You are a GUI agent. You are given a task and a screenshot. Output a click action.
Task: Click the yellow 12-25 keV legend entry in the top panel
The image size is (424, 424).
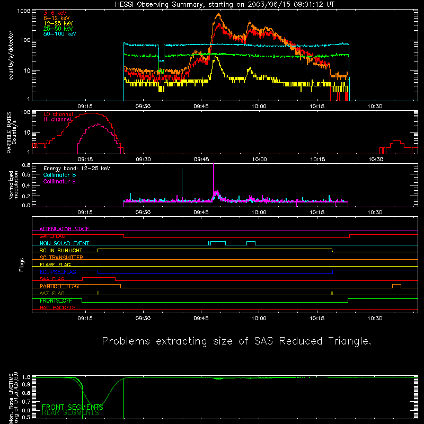click(x=58, y=23)
